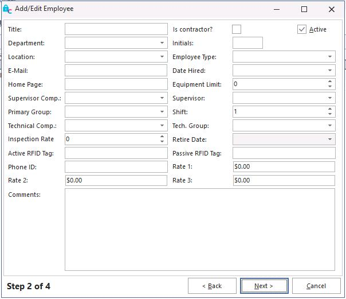Check the Is contractor checkbox
The height and width of the screenshot is (299, 346).
point(237,29)
